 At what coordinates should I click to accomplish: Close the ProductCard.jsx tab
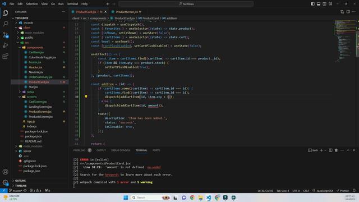point(105,12)
